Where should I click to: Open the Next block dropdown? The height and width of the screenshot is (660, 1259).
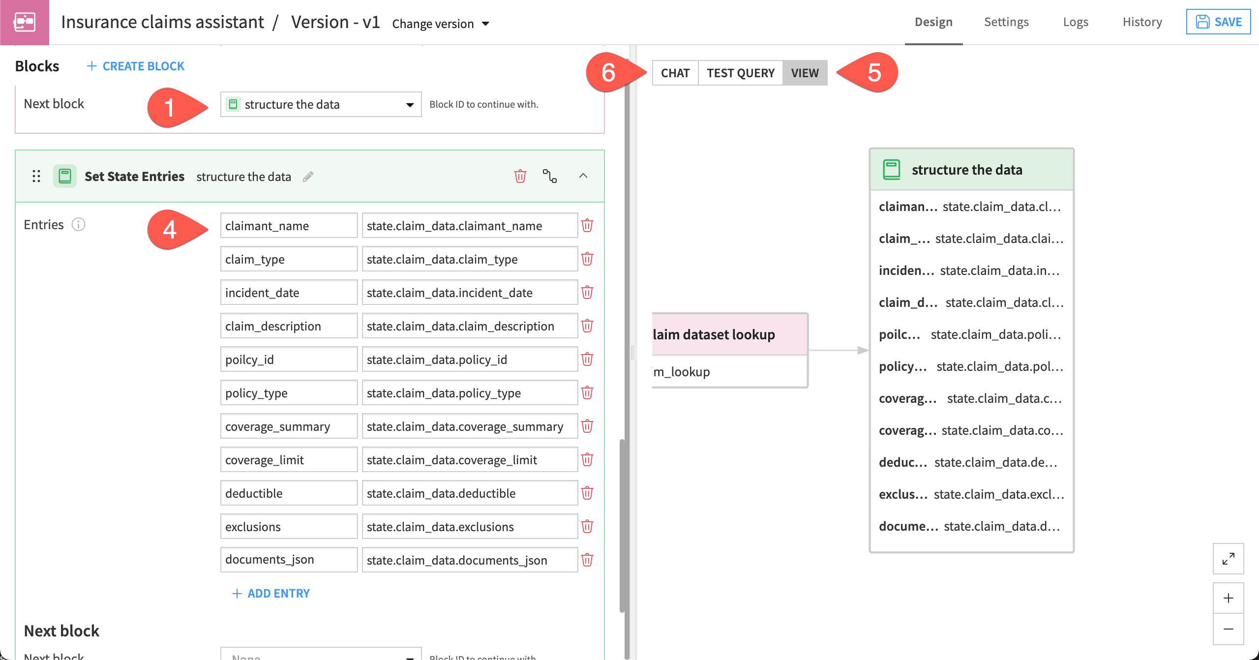321,104
